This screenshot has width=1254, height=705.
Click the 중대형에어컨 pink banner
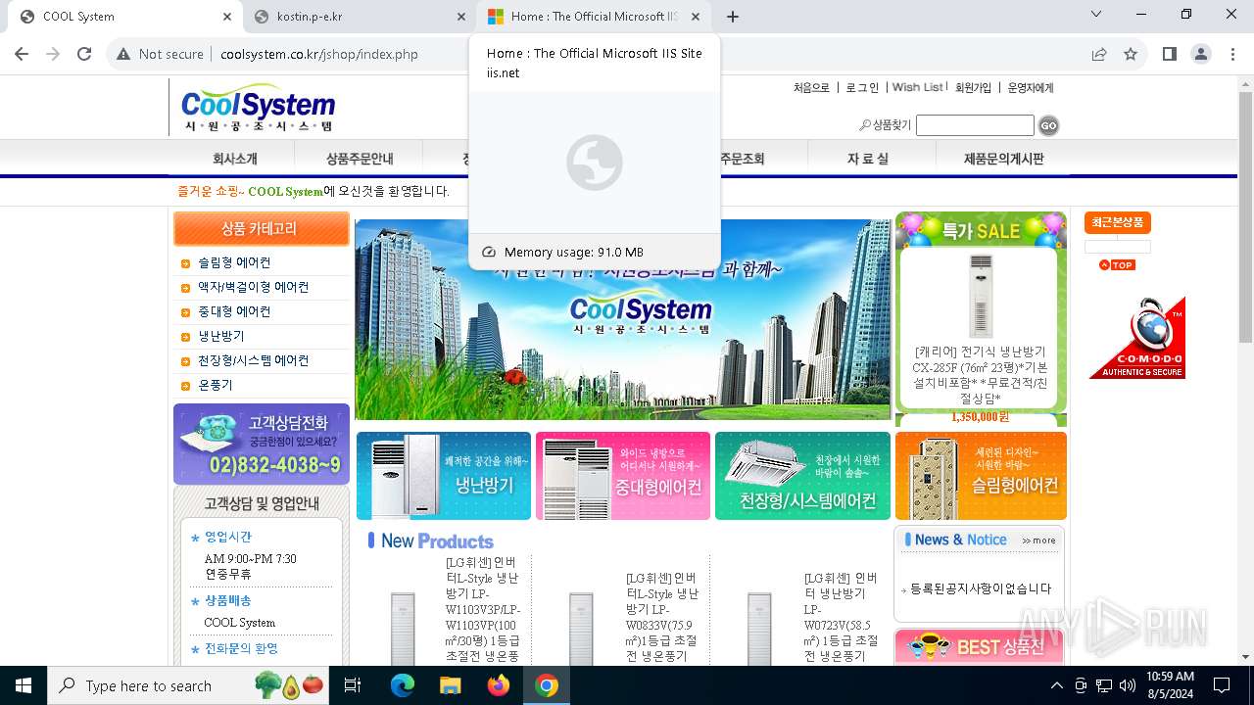tap(623, 476)
